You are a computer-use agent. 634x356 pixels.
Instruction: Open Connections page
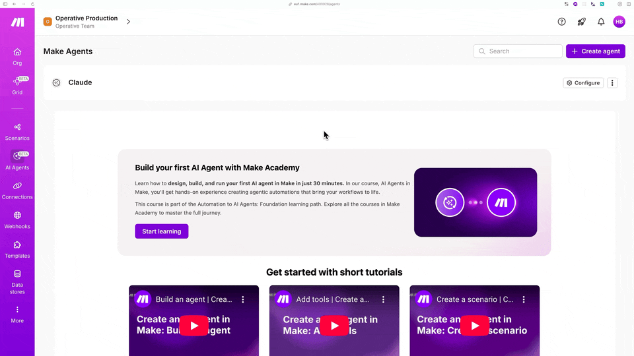(17, 191)
